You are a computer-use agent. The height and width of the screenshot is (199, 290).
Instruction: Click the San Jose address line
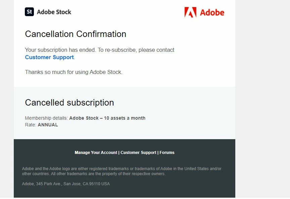click(x=66, y=184)
